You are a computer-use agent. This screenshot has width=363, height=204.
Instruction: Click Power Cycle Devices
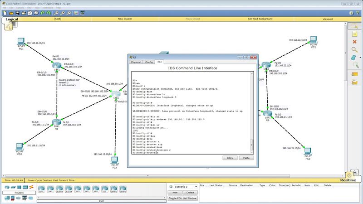click(39, 180)
